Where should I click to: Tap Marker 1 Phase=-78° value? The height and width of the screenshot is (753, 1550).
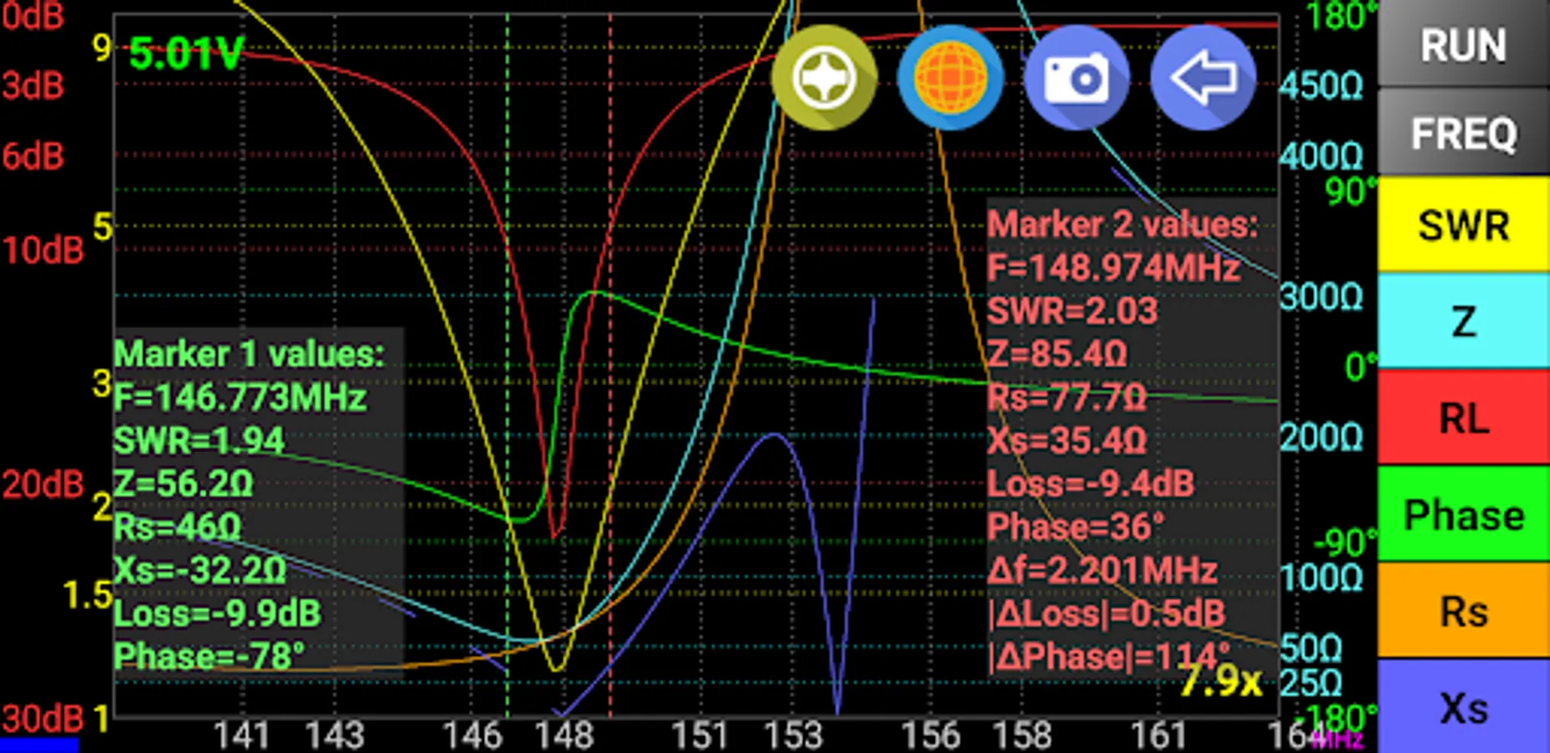209,657
